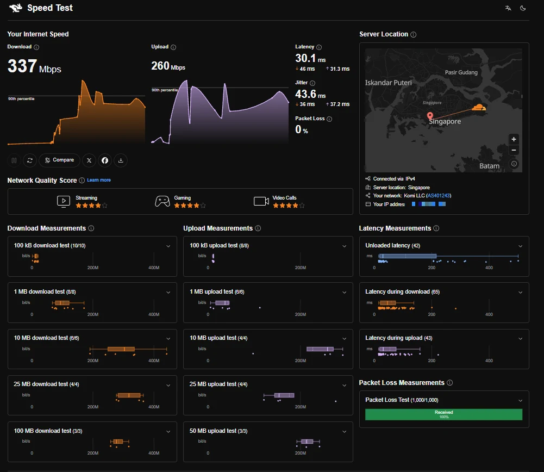Click the Latency info icon

[x=319, y=47]
